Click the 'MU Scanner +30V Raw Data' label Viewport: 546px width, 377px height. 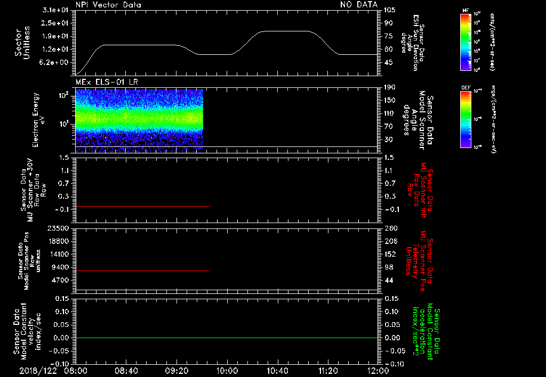(33, 191)
